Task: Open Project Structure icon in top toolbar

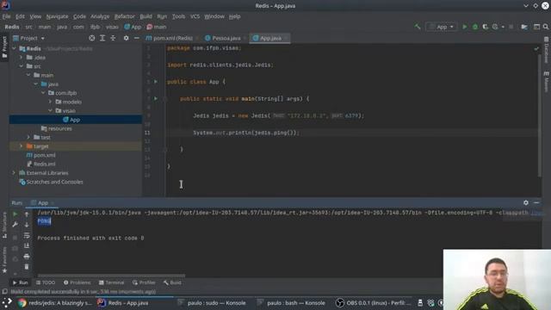Action: tap(524, 27)
